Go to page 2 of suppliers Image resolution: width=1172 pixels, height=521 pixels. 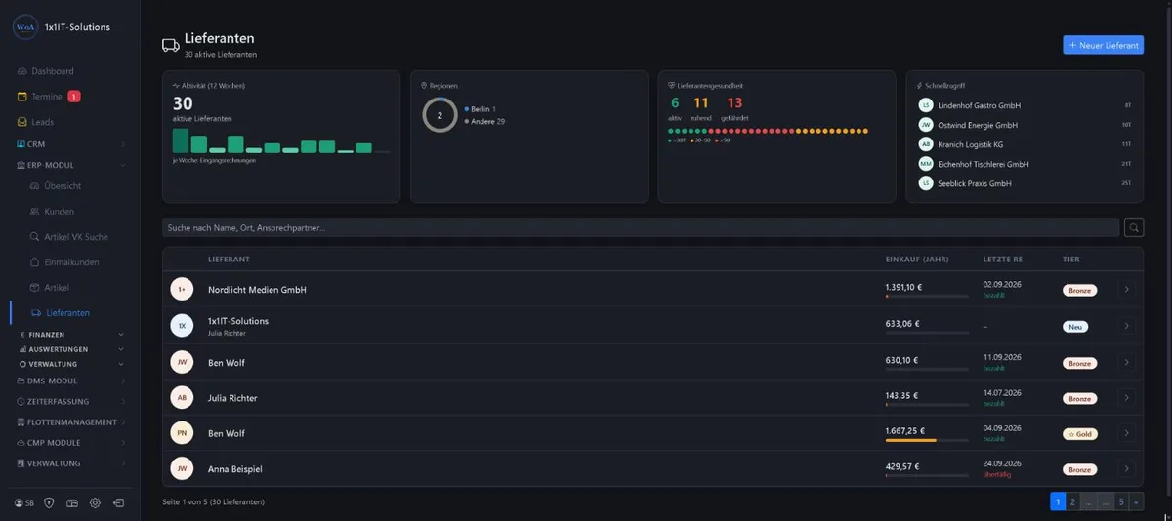[x=1072, y=501]
